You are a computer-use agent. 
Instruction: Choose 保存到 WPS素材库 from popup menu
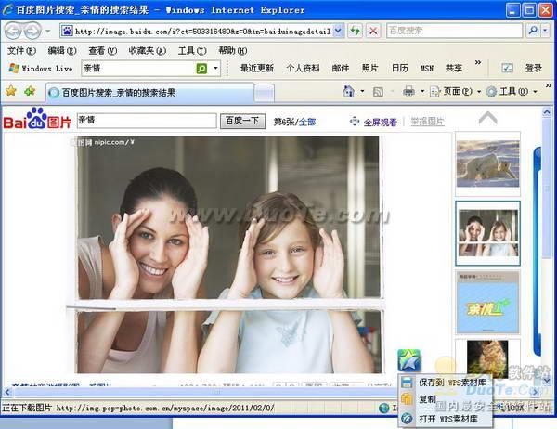(x=445, y=383)
